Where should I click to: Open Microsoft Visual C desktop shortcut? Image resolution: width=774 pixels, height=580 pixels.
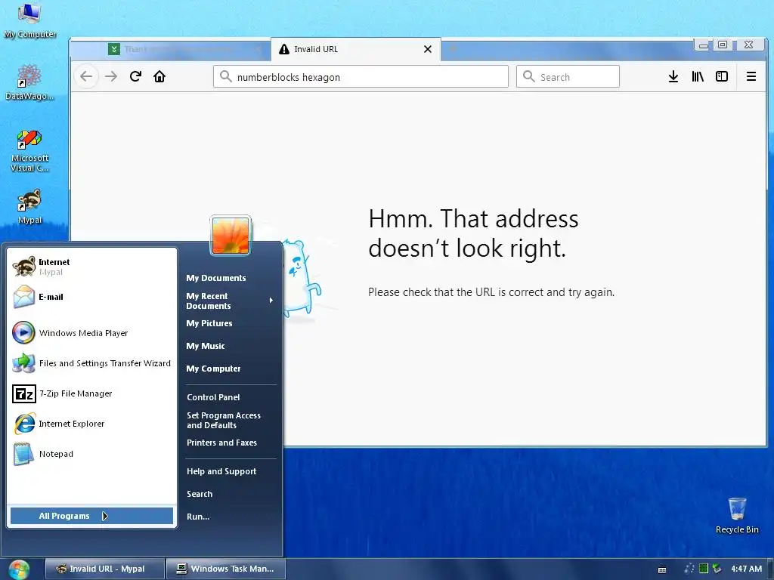[x=29, y=150]
